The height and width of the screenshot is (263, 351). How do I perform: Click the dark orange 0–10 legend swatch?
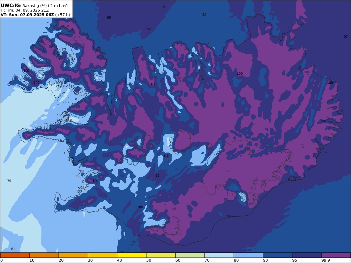pyautogui.click(x=15, y=255)
